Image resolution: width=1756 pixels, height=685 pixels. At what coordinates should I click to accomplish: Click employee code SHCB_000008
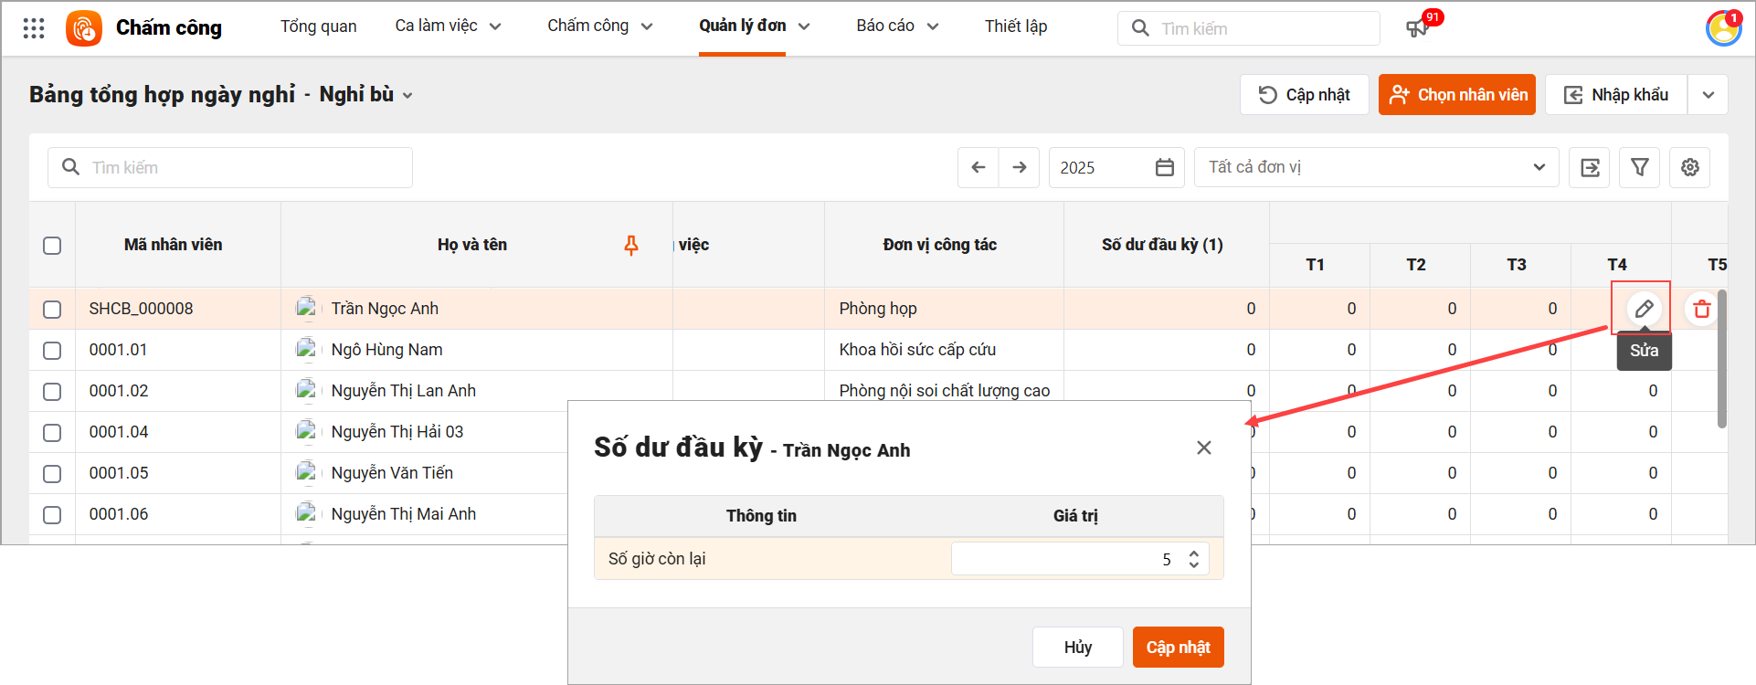click(141, 309)
